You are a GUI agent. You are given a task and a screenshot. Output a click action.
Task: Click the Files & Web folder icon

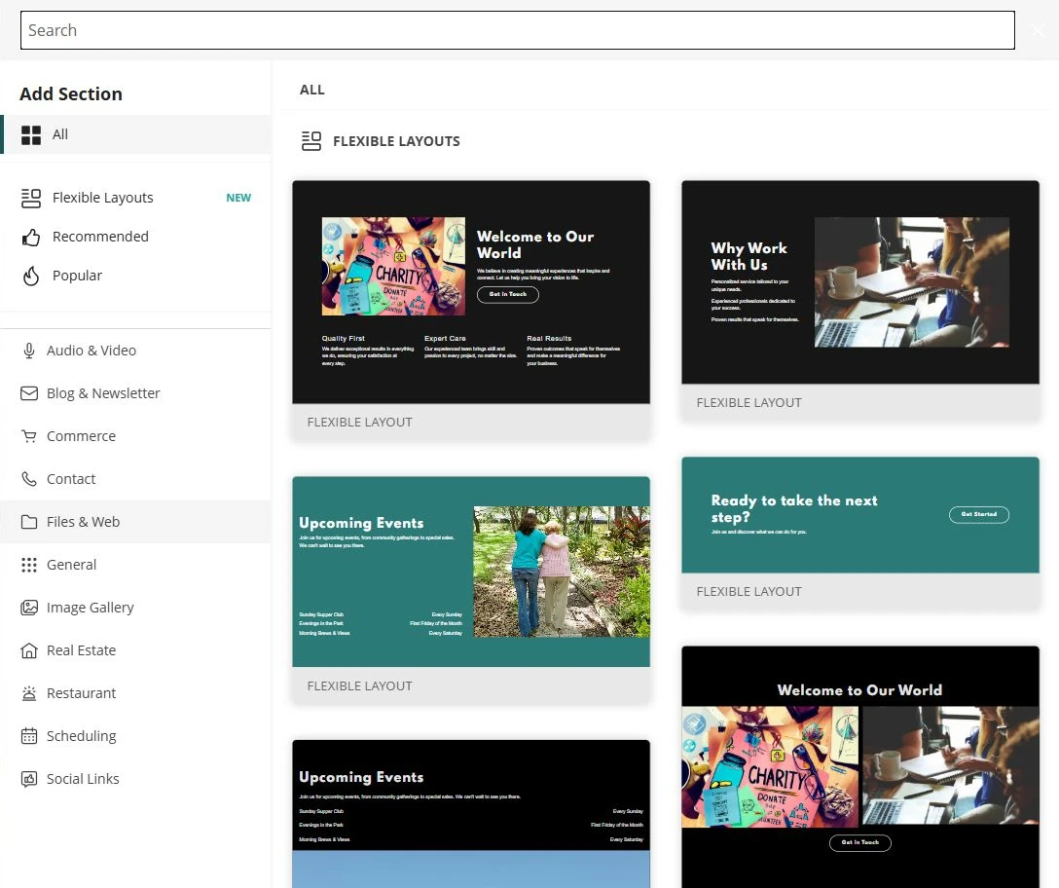[29, 522]
